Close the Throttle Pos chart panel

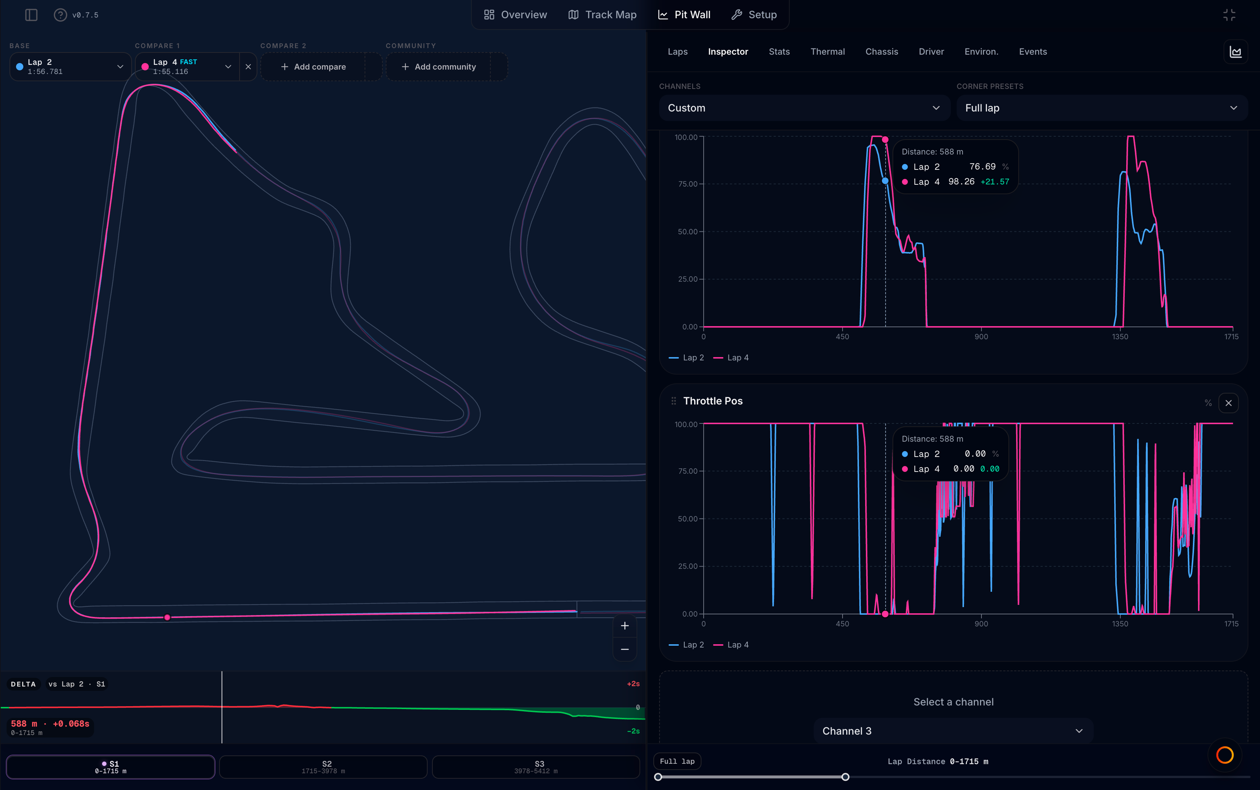1228,403
